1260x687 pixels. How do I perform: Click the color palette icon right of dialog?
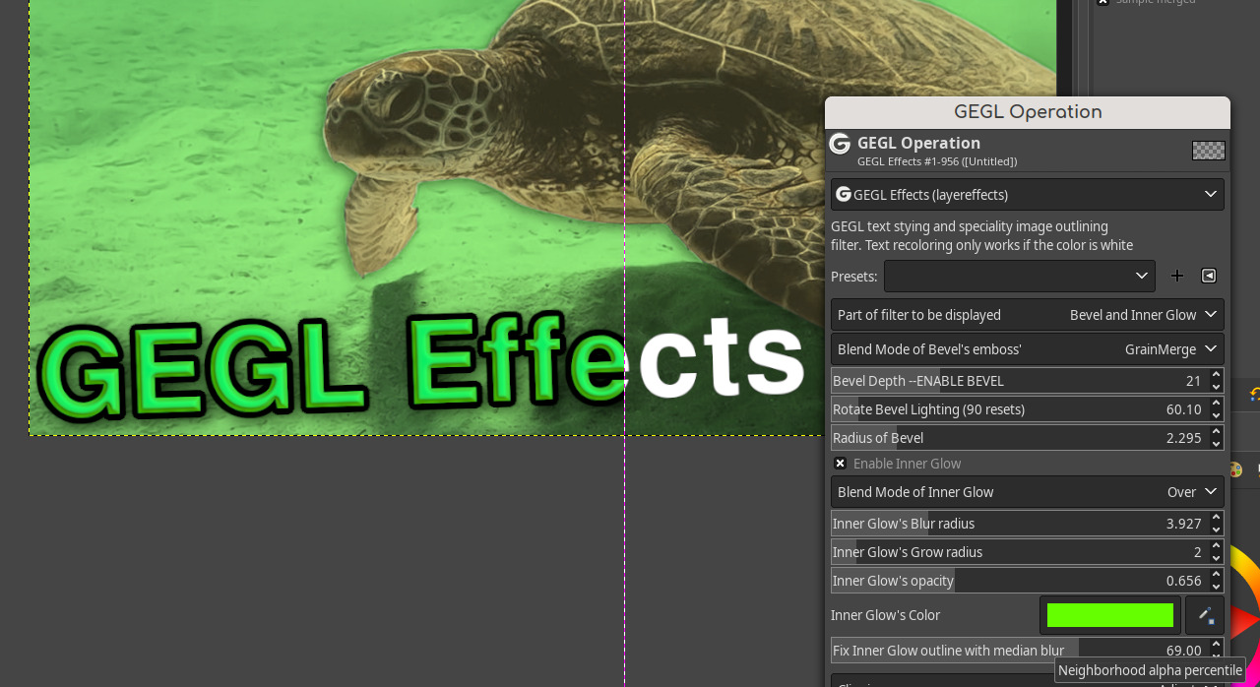click(x=1235, y=470)
